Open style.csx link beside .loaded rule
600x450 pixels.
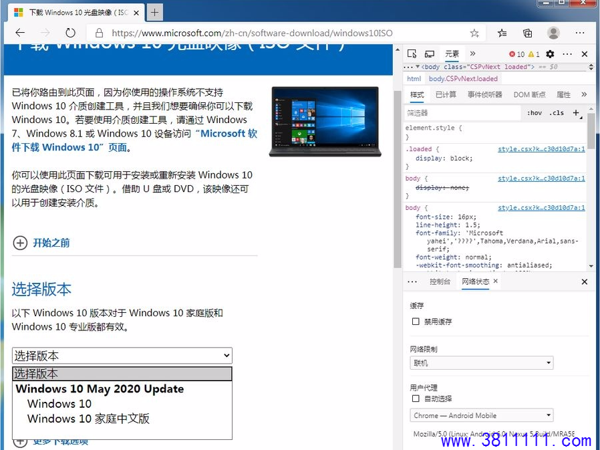tap(541, 149)
